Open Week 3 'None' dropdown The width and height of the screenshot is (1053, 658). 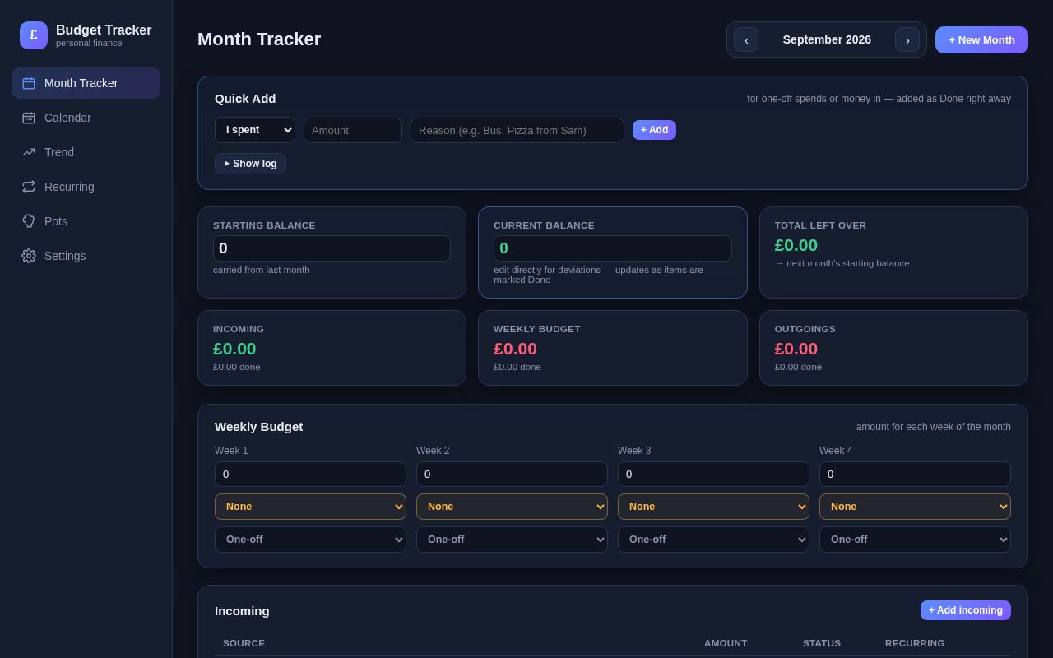713,507
